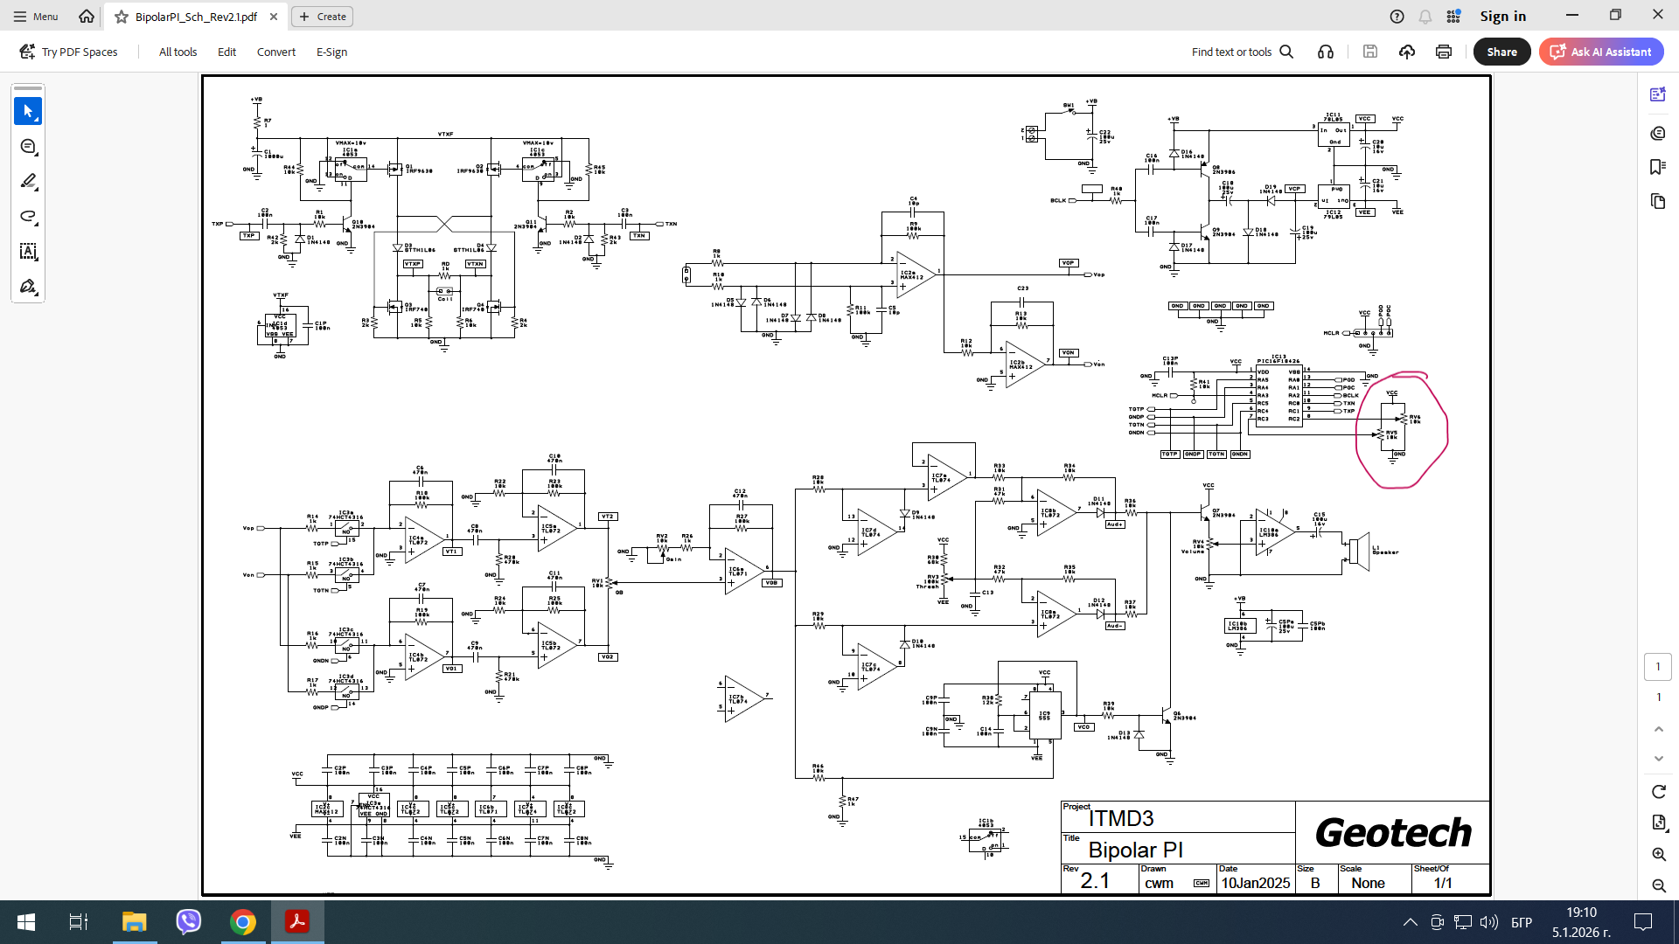This screenshot has height=944, width=1679.
Task: Open File Explorer from the taskbar
Action: point(134,922)
